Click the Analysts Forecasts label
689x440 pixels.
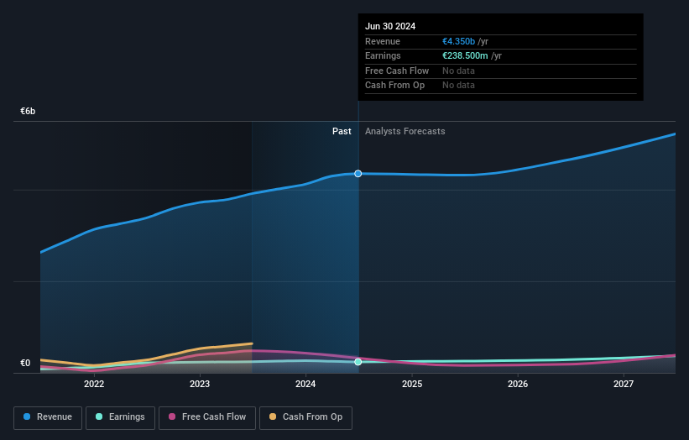405,132
